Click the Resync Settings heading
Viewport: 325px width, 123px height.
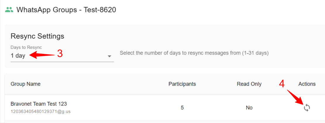tap(37, 36)
